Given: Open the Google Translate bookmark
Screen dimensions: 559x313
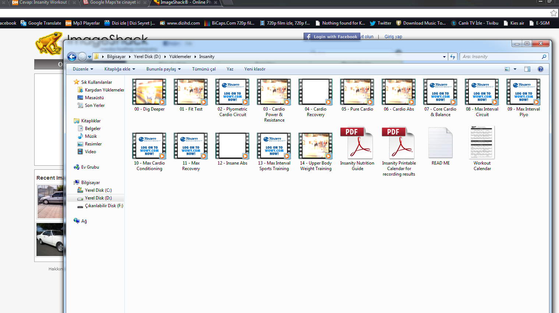Looking at the screenshot, I should point(41,23).
